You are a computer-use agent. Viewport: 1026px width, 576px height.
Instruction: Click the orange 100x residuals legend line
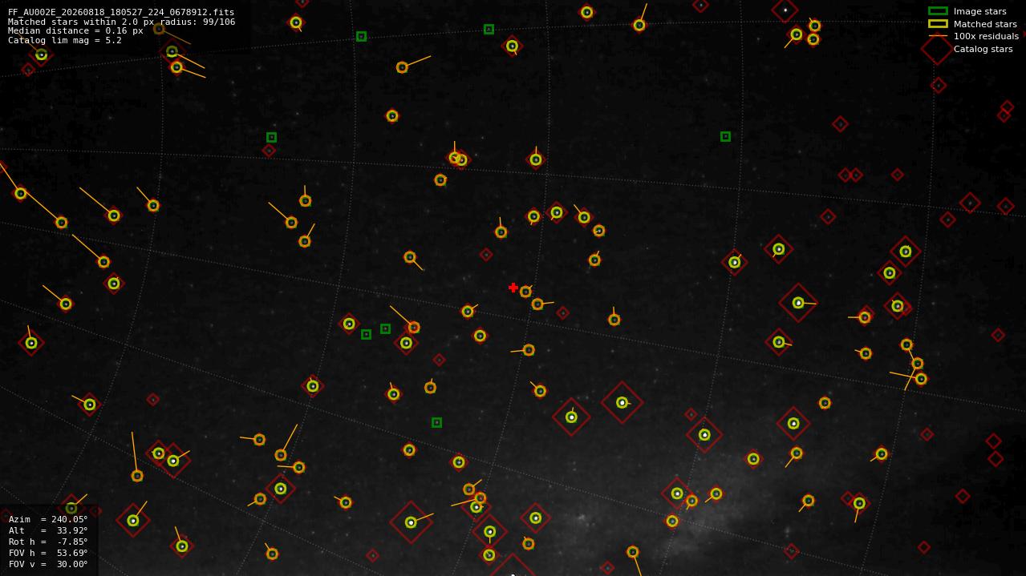click(x=938, y=36)
